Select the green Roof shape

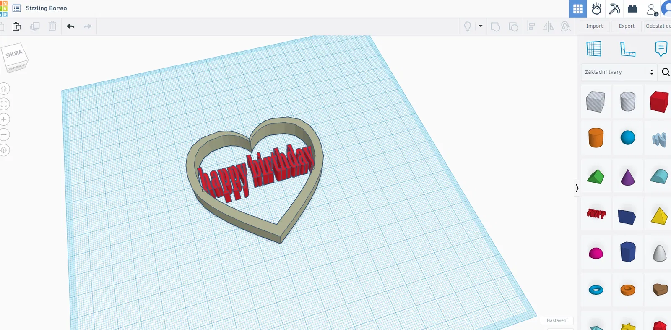596,177
